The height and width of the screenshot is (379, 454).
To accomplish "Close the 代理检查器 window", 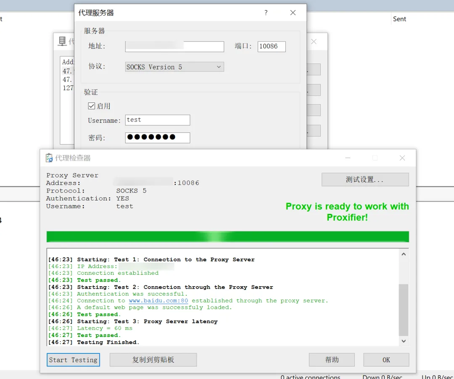I will tap(402, 158).
